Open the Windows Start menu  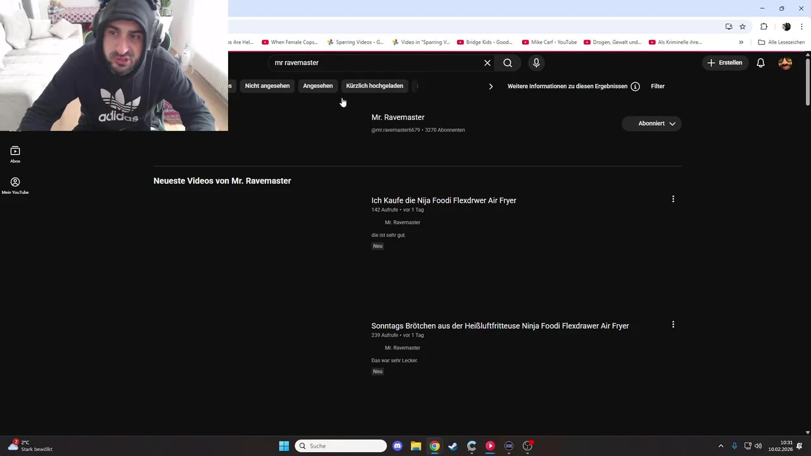(x=284, y=446)
